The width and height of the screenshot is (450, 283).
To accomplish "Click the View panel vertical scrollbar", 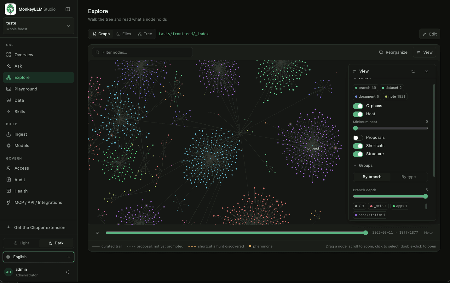I will click(x=434, y=130).
